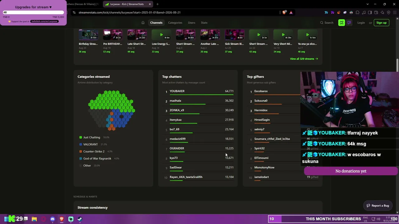Screen dimensions: 399x224
Task: Click the Brave Shields icon in address bar
Action: (284, 12)
